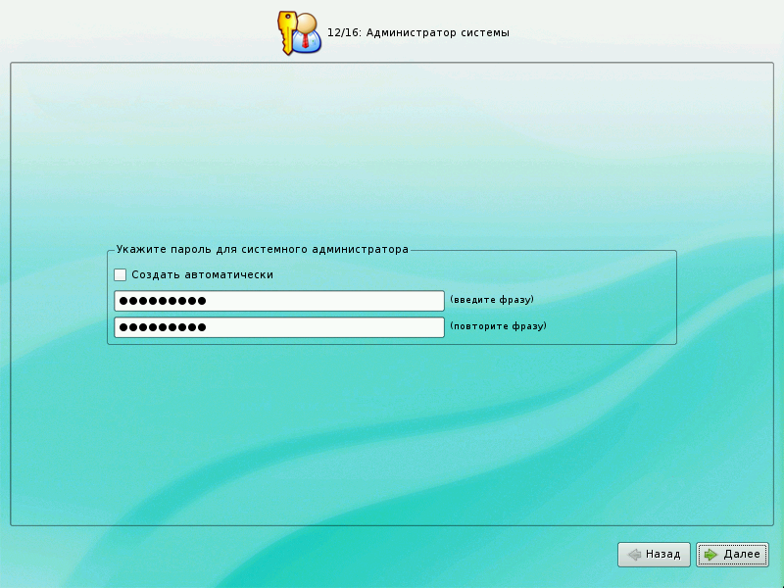Image resolution: width=784 pixels, height=588 pixels.
Task: Go back with the Назад button
Action: click(654, 555)
